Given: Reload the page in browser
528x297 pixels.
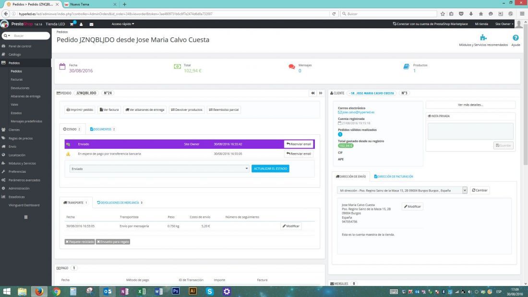Looking at the screenshot, I should coord(334,14).
